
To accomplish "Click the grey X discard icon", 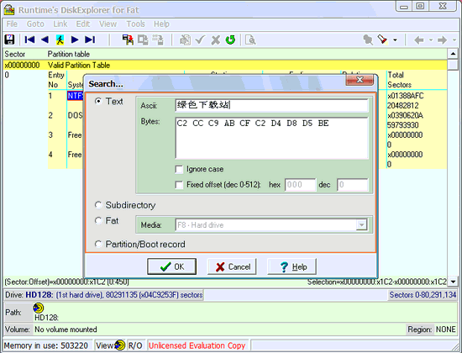I will tap(216, 40).
